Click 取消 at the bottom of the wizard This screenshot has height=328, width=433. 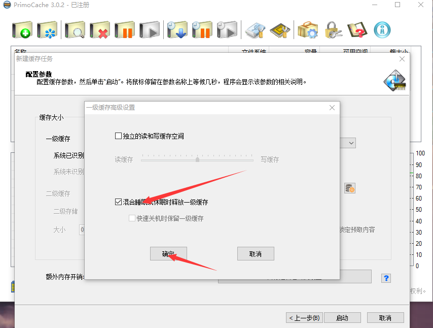click(x=385, y=318)
